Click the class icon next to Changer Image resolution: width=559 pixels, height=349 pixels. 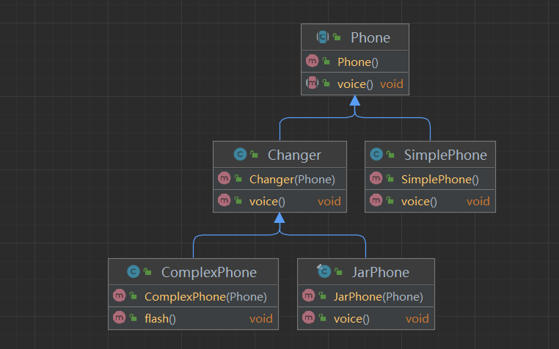(x=239, y=155)
